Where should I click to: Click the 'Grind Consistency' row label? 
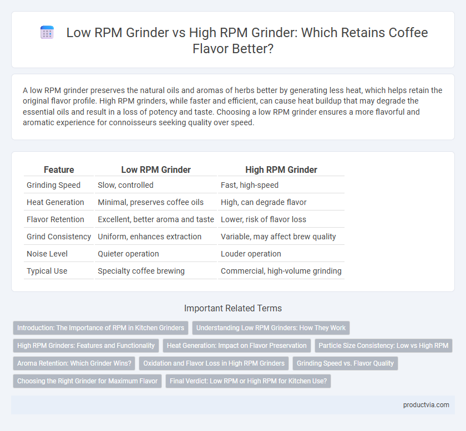[x=59, y=237]
